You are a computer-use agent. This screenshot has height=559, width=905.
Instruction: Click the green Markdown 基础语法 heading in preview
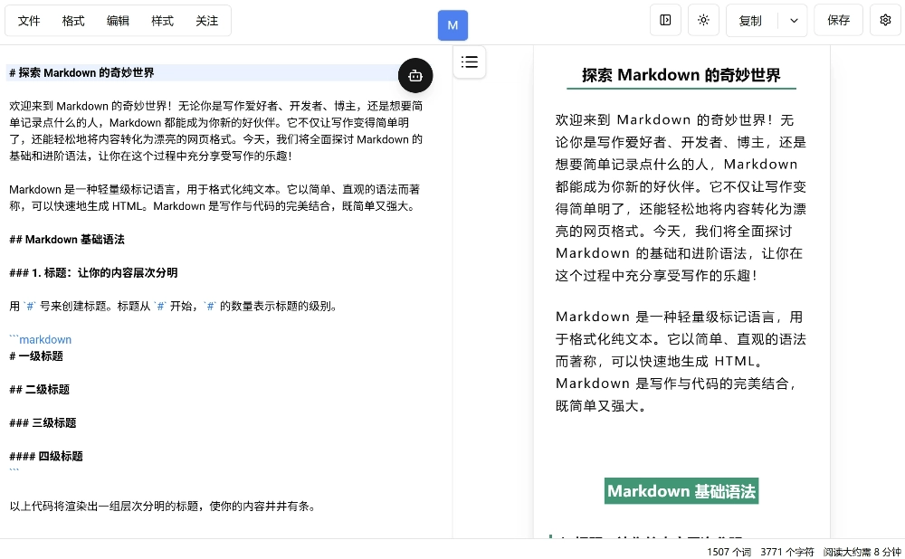[681, 491]
